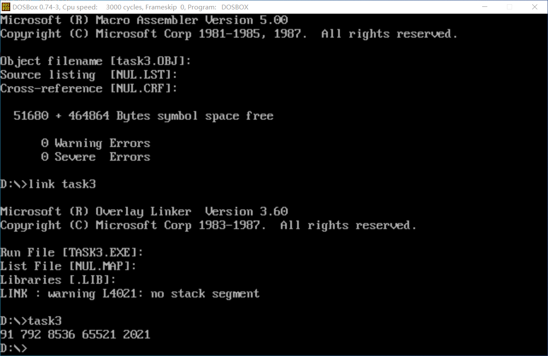Click the DOSBox icon in title bar
Image resolution: width=548 pixels, height=356 pixels.
(6, 7)
